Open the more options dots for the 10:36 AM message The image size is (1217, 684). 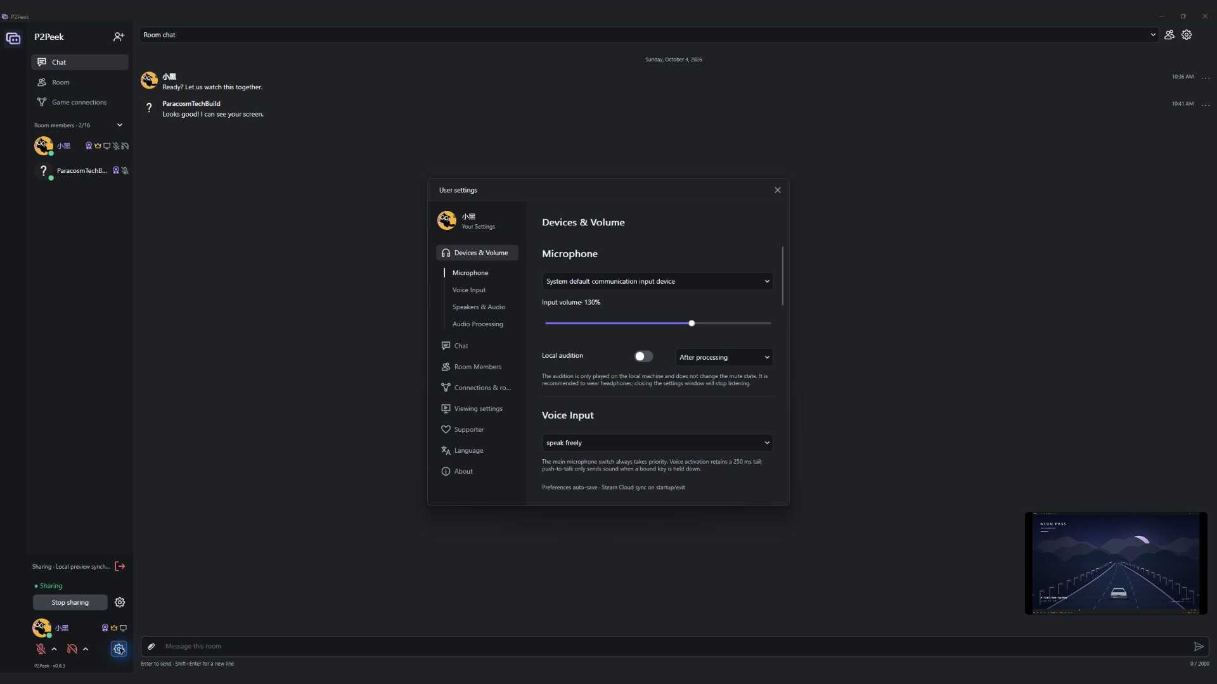pos(1206,78)
